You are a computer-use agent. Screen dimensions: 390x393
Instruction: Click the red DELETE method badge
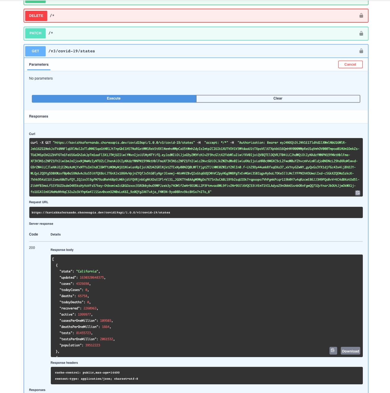(x=36, y=16)
